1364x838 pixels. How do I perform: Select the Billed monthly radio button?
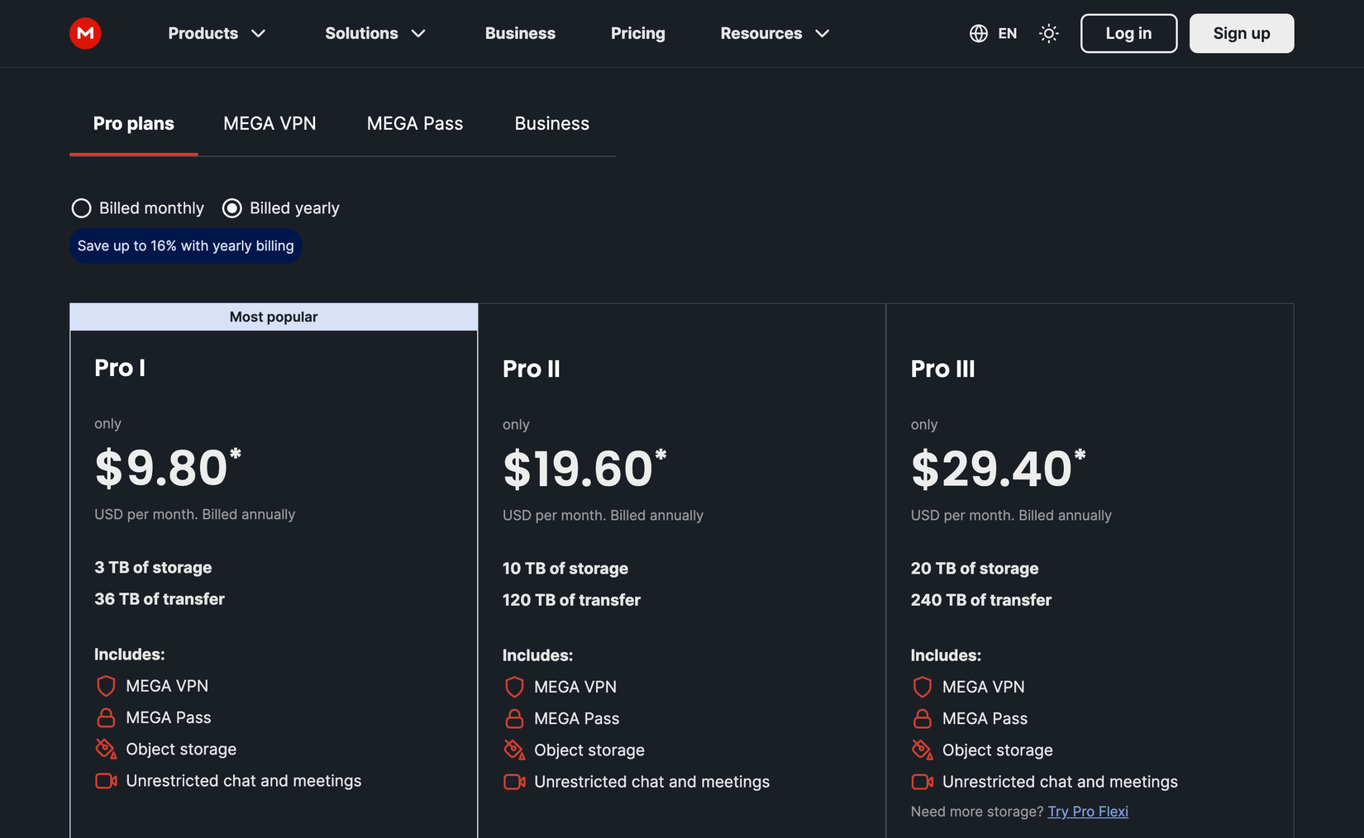(81, 208)
